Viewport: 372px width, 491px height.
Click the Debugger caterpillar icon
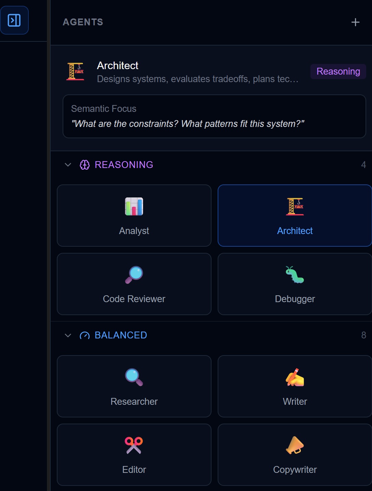295,274
